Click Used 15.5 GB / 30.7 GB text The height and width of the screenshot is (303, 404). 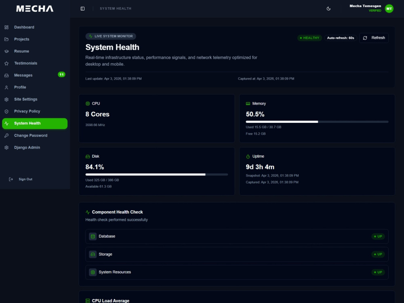(263, 127)
